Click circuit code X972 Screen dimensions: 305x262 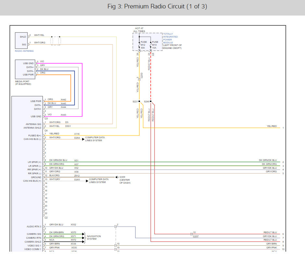73,240
